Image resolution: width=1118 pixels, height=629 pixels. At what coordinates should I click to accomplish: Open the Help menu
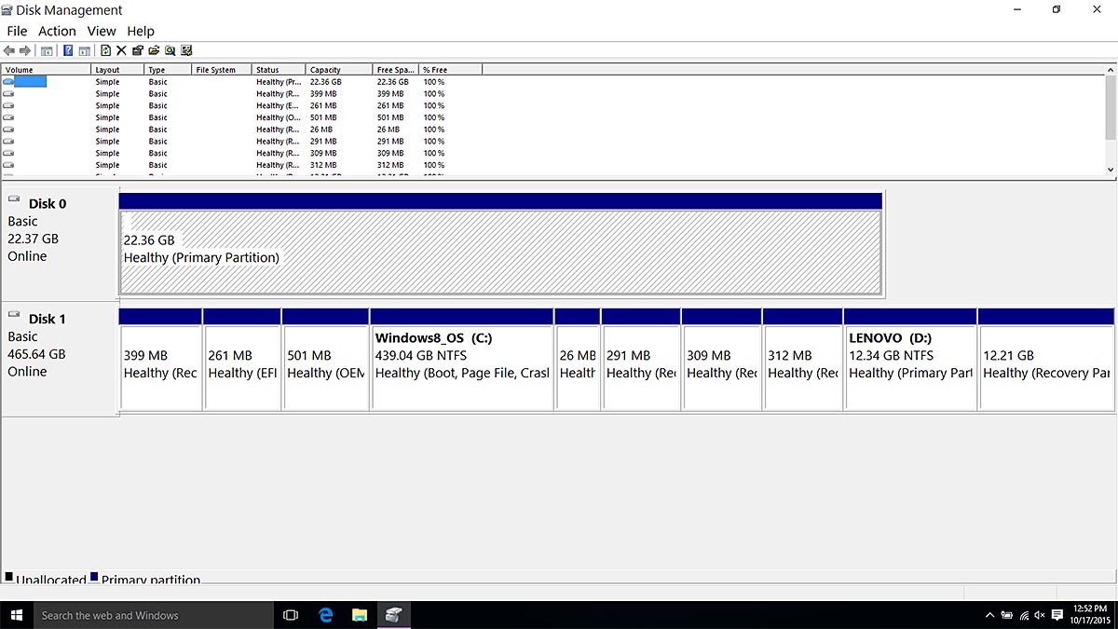(141, 31)
